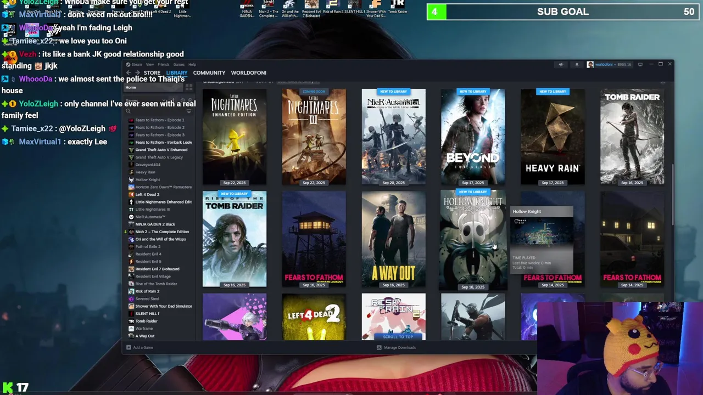Open Little Nightmares Enhanced Edition cover

click(235, 137)
